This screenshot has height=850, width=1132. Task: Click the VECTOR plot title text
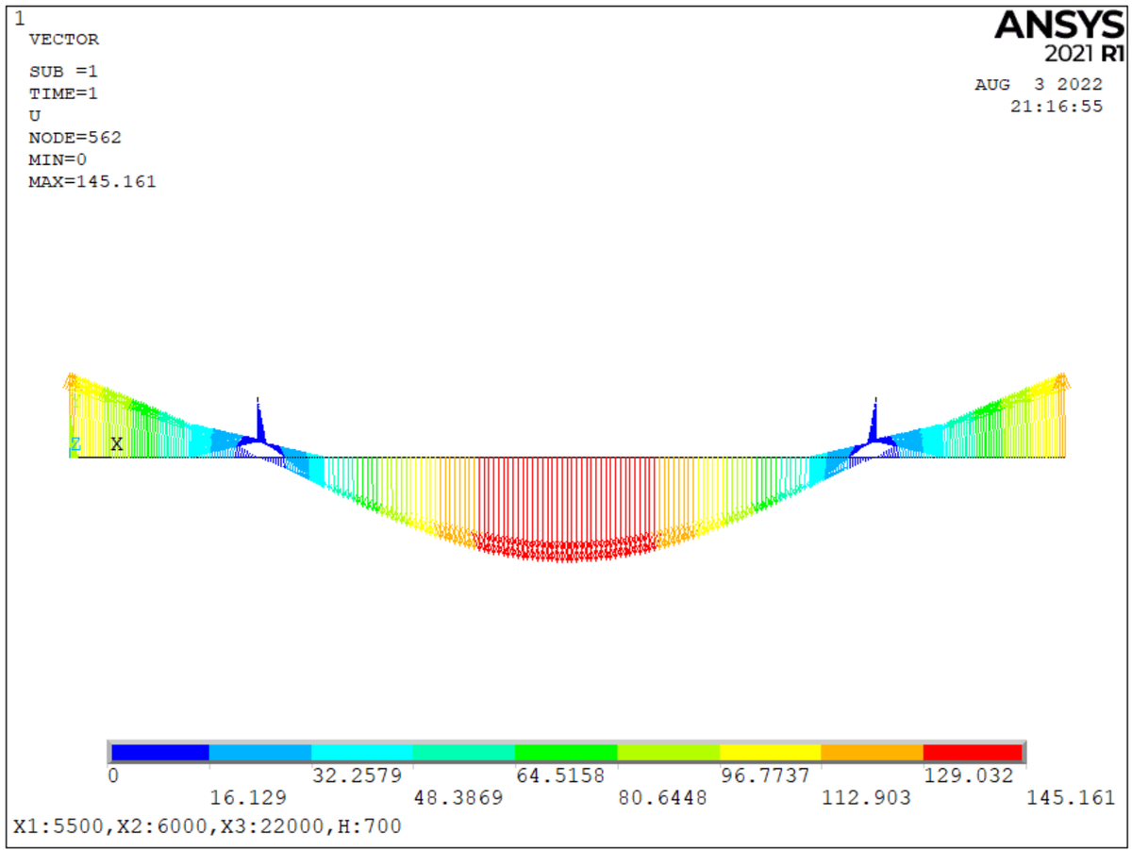pos(64,40)
